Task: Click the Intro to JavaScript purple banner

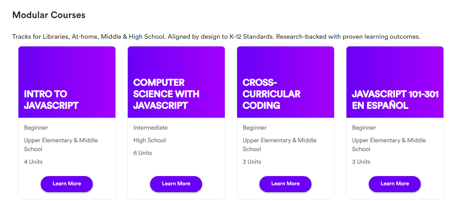Action: [x=67, y=82]
